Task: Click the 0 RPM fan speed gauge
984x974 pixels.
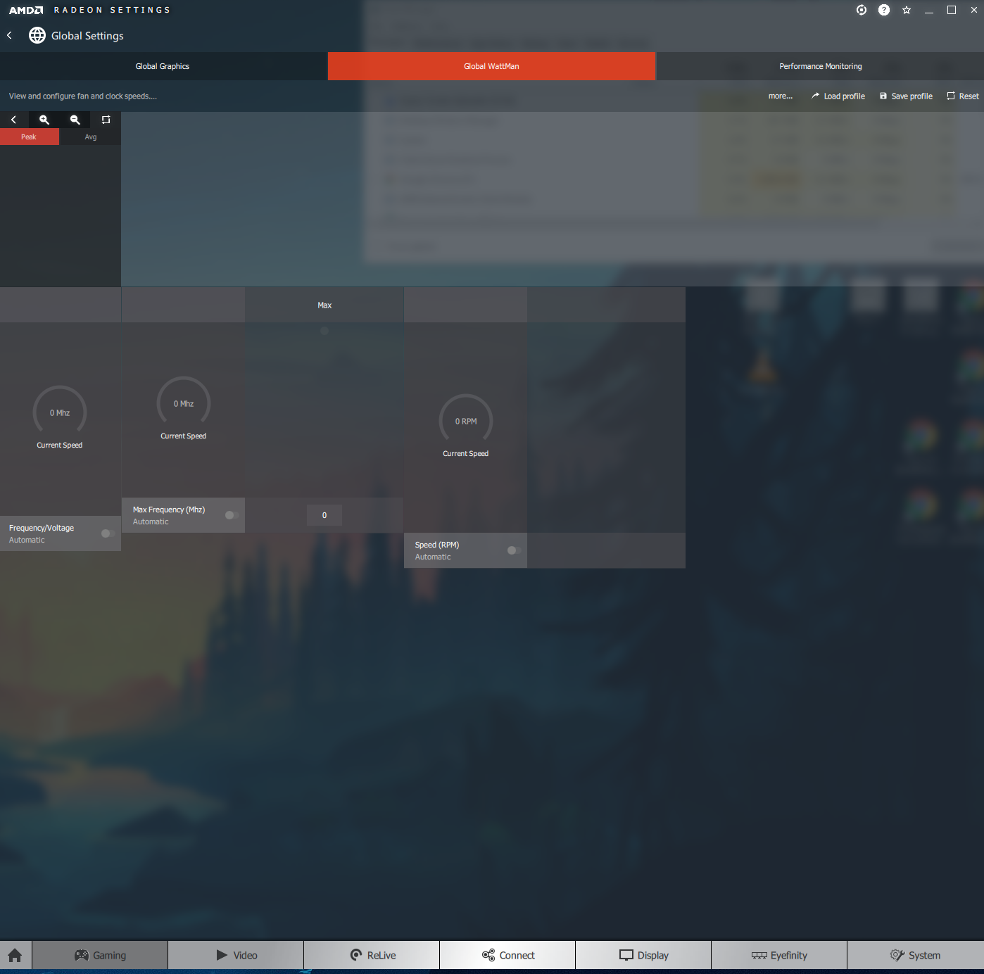Action: point(466,421)
